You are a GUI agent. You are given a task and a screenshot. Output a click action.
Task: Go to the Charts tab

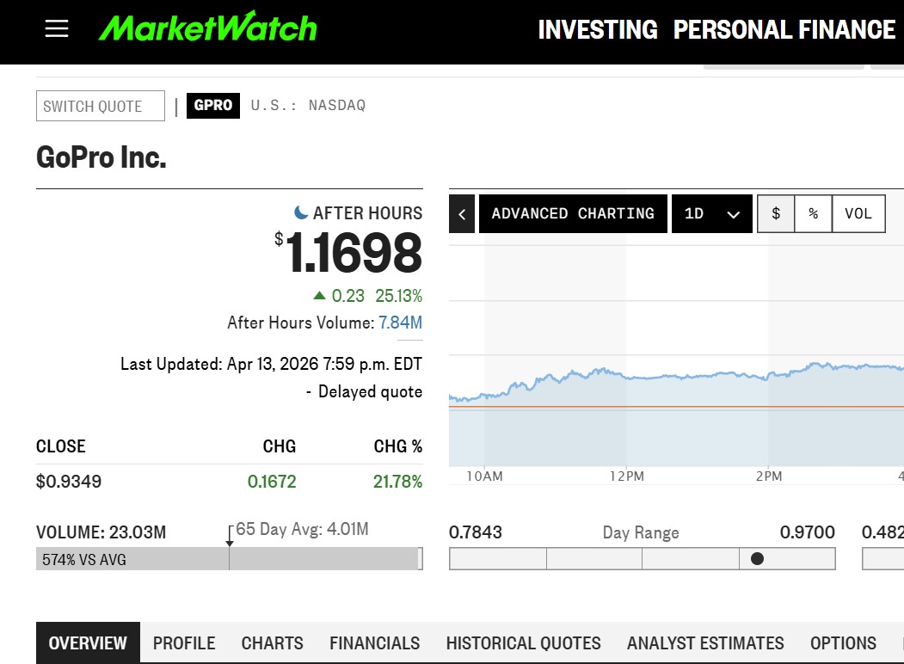coord(272,642)
